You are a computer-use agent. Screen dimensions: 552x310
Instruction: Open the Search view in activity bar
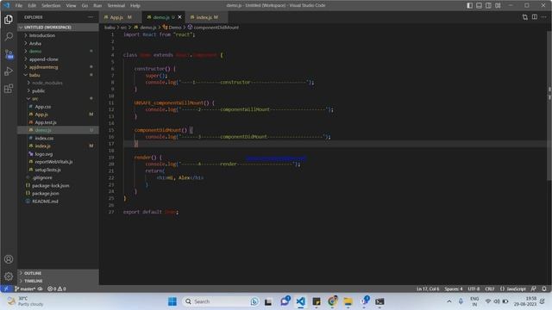tap(9, 36)
